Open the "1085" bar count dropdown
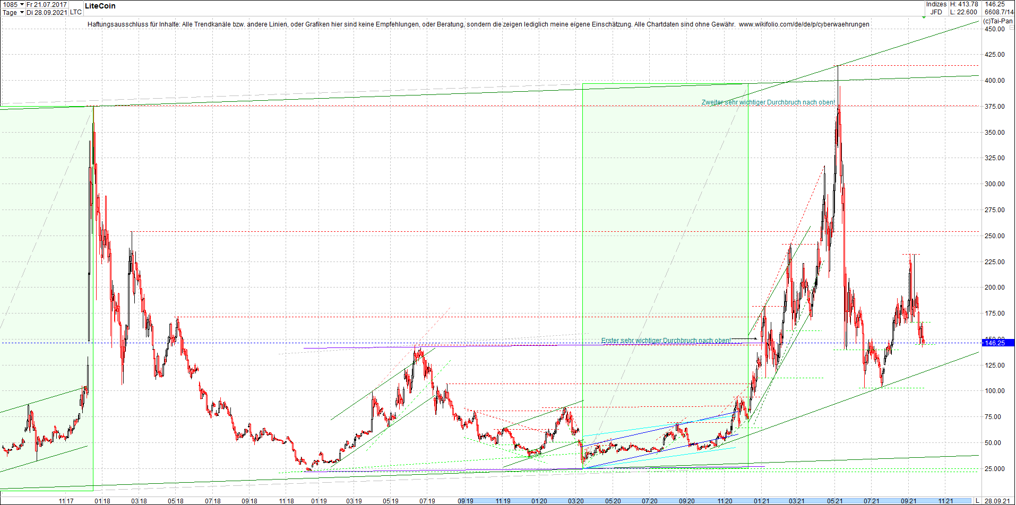 point(13,4)
